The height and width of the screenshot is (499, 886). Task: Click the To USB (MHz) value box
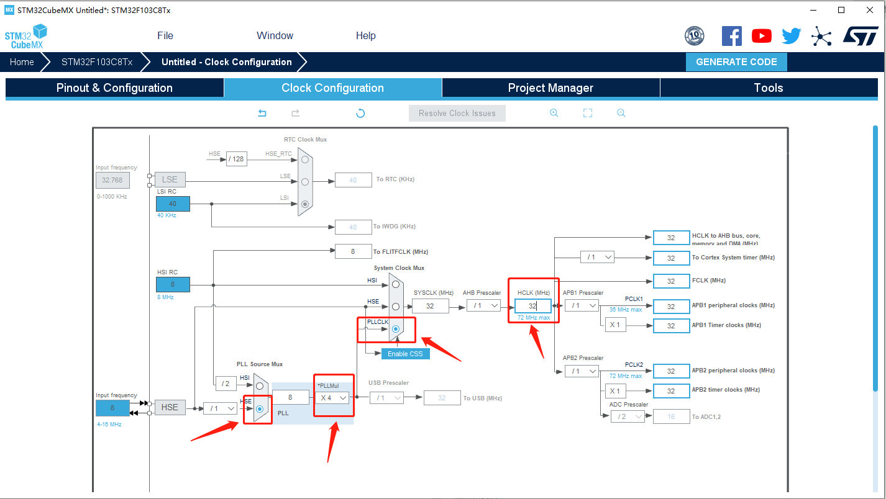click(442, 398)
